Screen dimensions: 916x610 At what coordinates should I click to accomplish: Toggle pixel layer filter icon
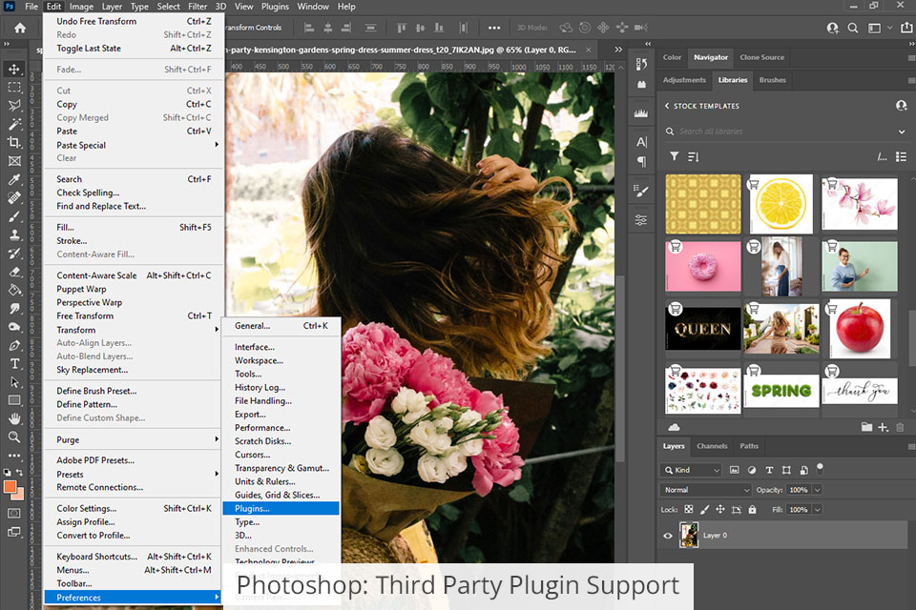pyautogui.click(x=735, y=470)
